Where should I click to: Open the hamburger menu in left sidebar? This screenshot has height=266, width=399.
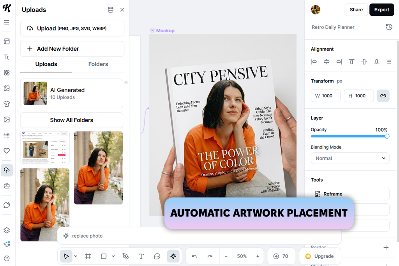point(7,22)
